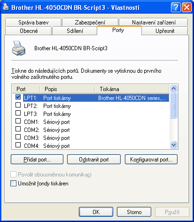Close the Vlastnosti dialog window

point(186,7)
